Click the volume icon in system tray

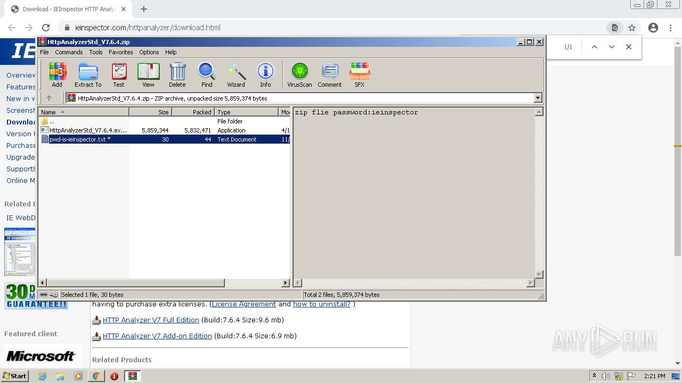pyautogui.click(x=605, y=376)
